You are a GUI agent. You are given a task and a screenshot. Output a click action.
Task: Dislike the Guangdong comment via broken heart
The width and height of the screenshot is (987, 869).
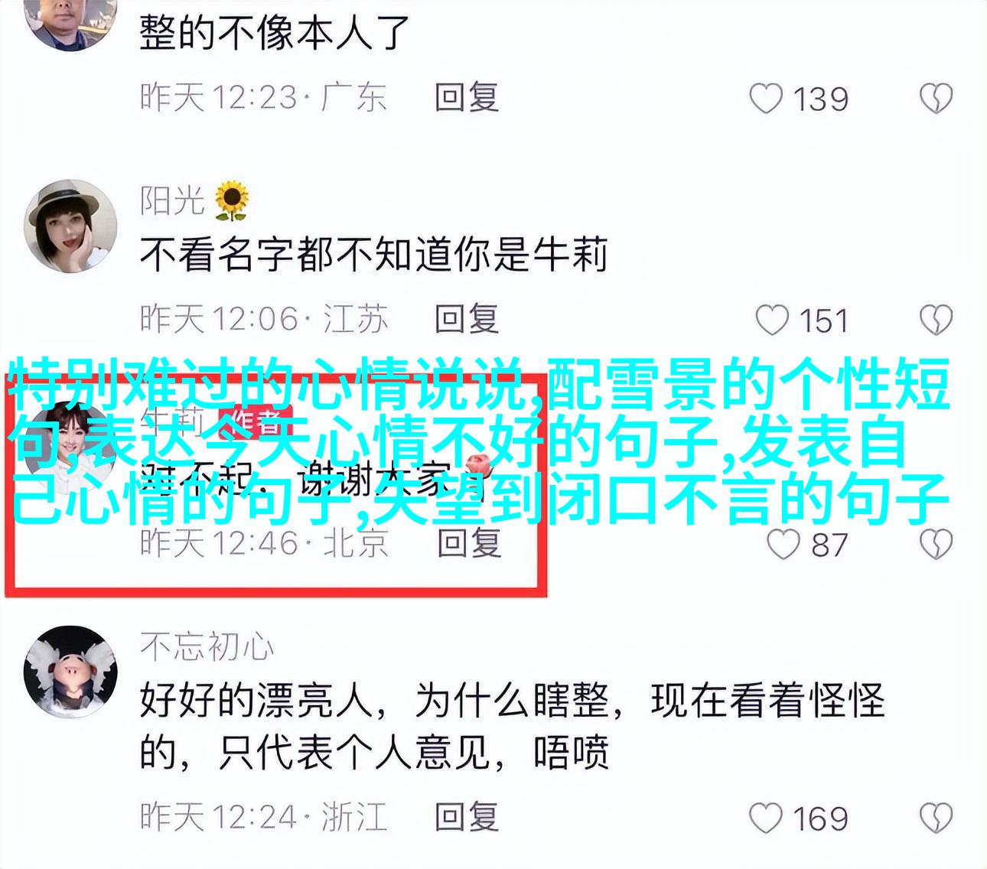pos(936,99)
